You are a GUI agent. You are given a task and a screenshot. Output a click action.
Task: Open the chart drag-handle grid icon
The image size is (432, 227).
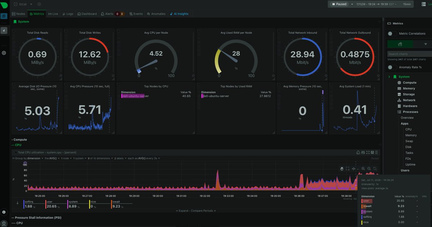coord(377,152)
